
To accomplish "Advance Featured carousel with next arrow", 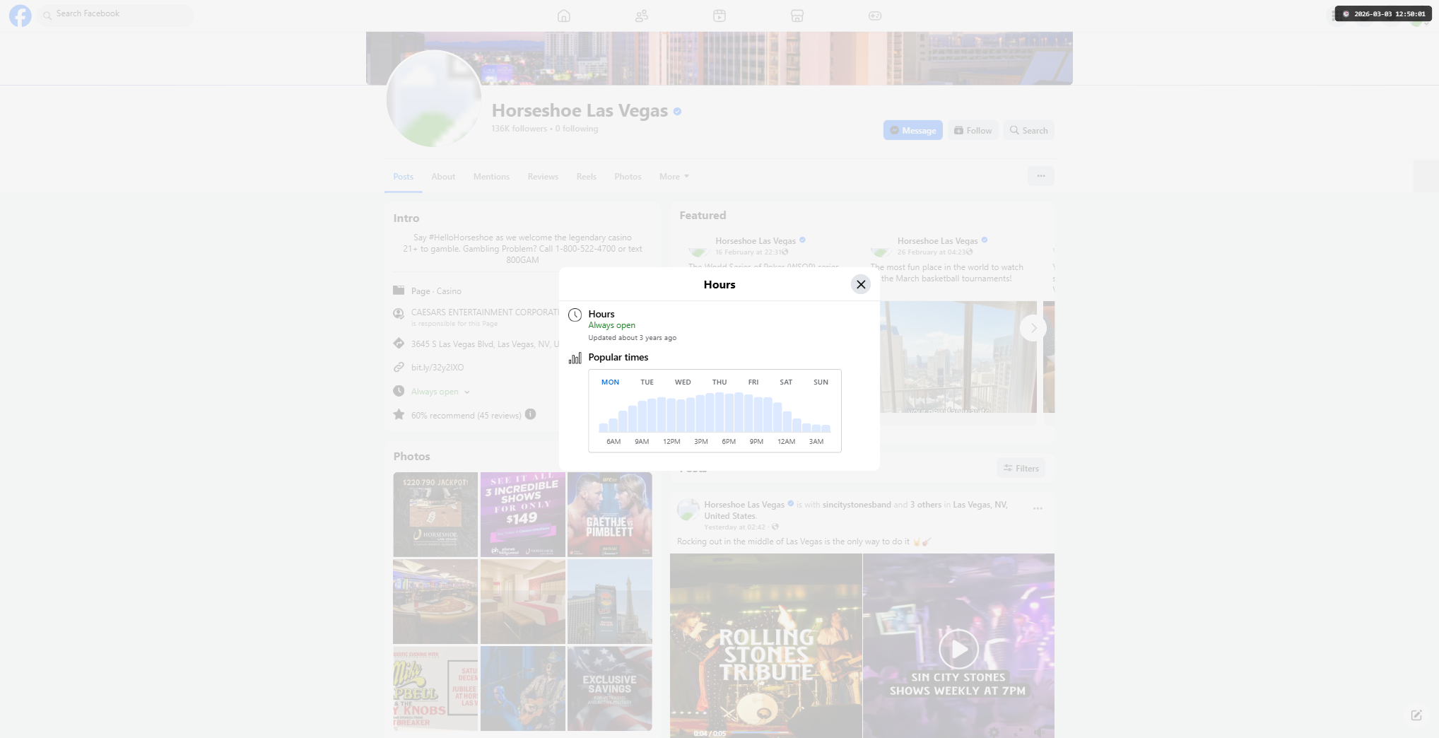I will coord(1033,328).
